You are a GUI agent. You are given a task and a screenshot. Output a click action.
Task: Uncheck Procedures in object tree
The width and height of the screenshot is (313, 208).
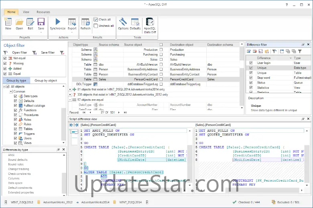pyautogui.click(x=15, y=115)
